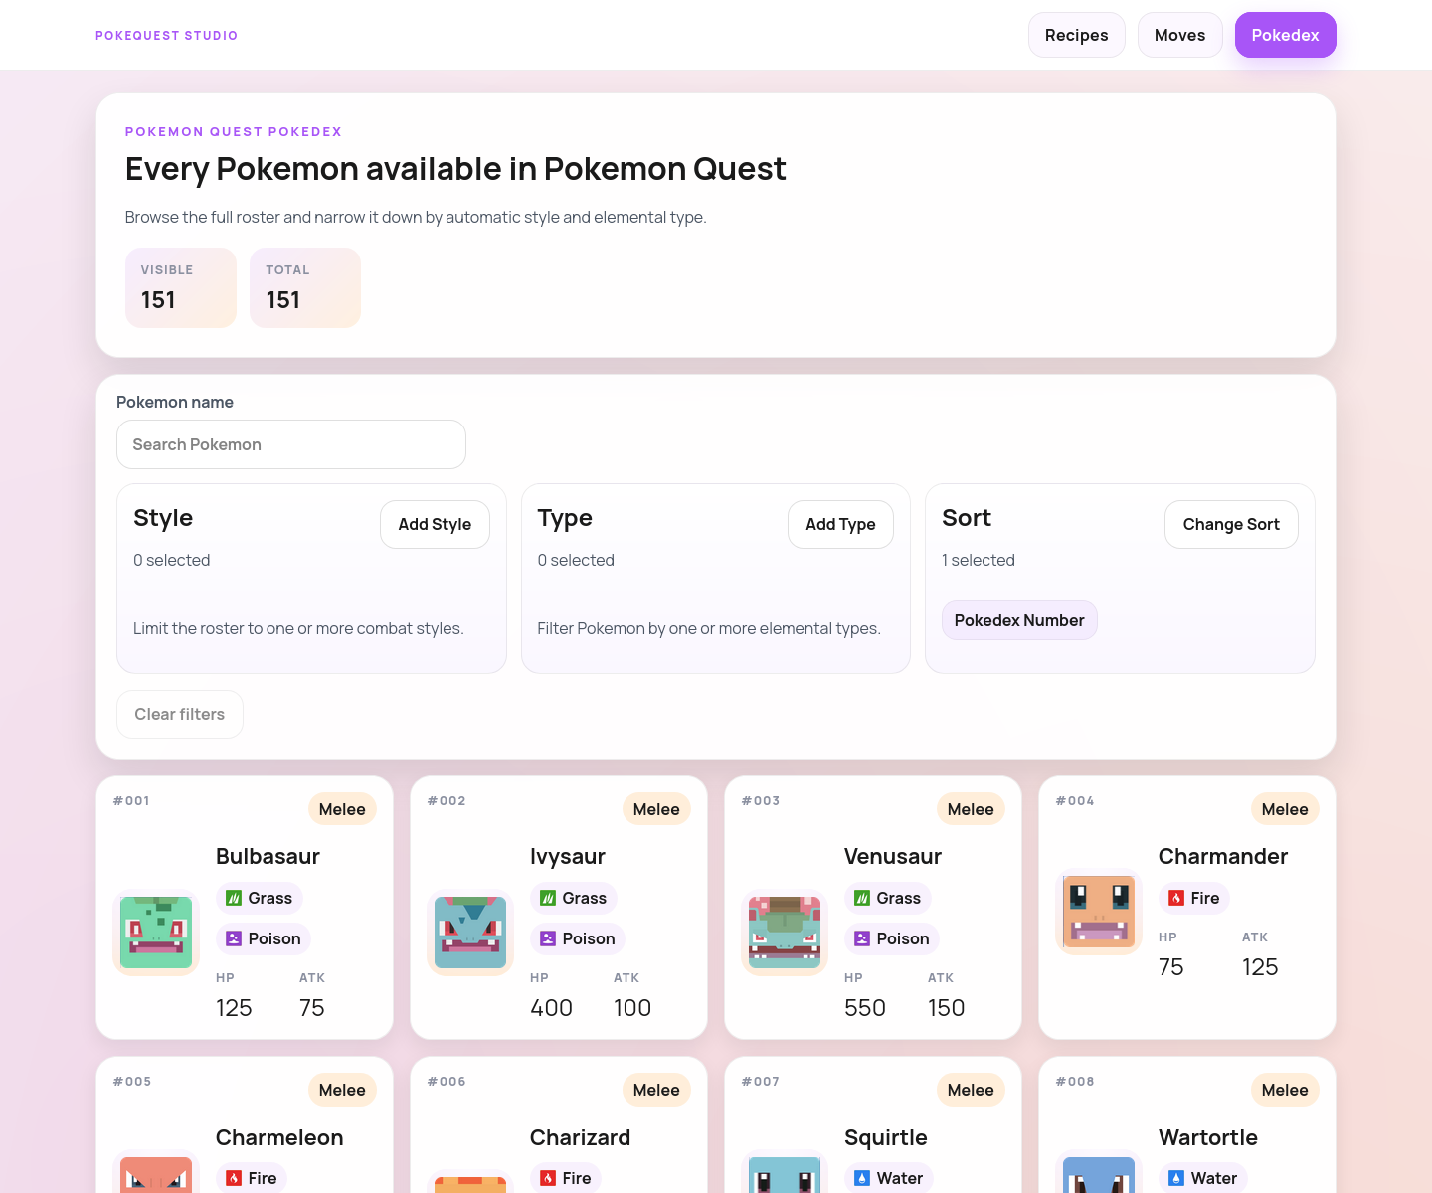Switch to the Moves page
1432x1193 pixels.
click(1180, 35)
